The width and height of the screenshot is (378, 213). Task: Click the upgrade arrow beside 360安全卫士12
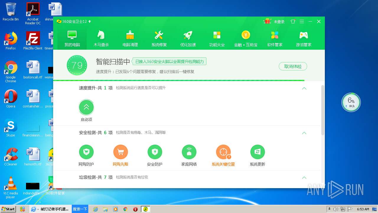(90, 21)
